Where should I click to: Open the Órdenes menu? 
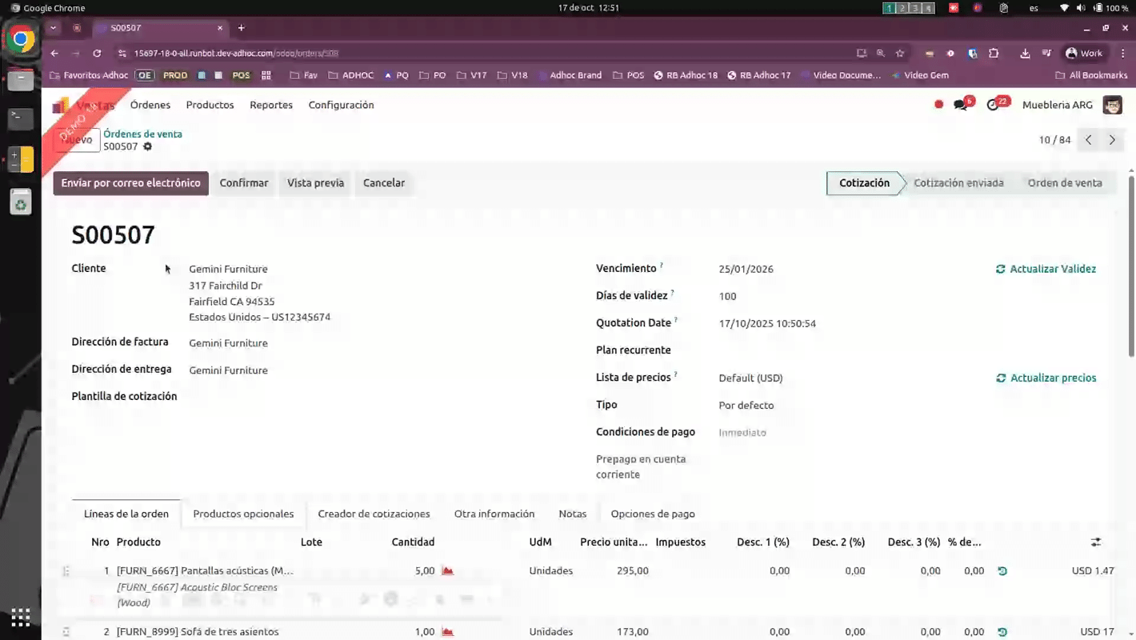(x=150, y=105)
